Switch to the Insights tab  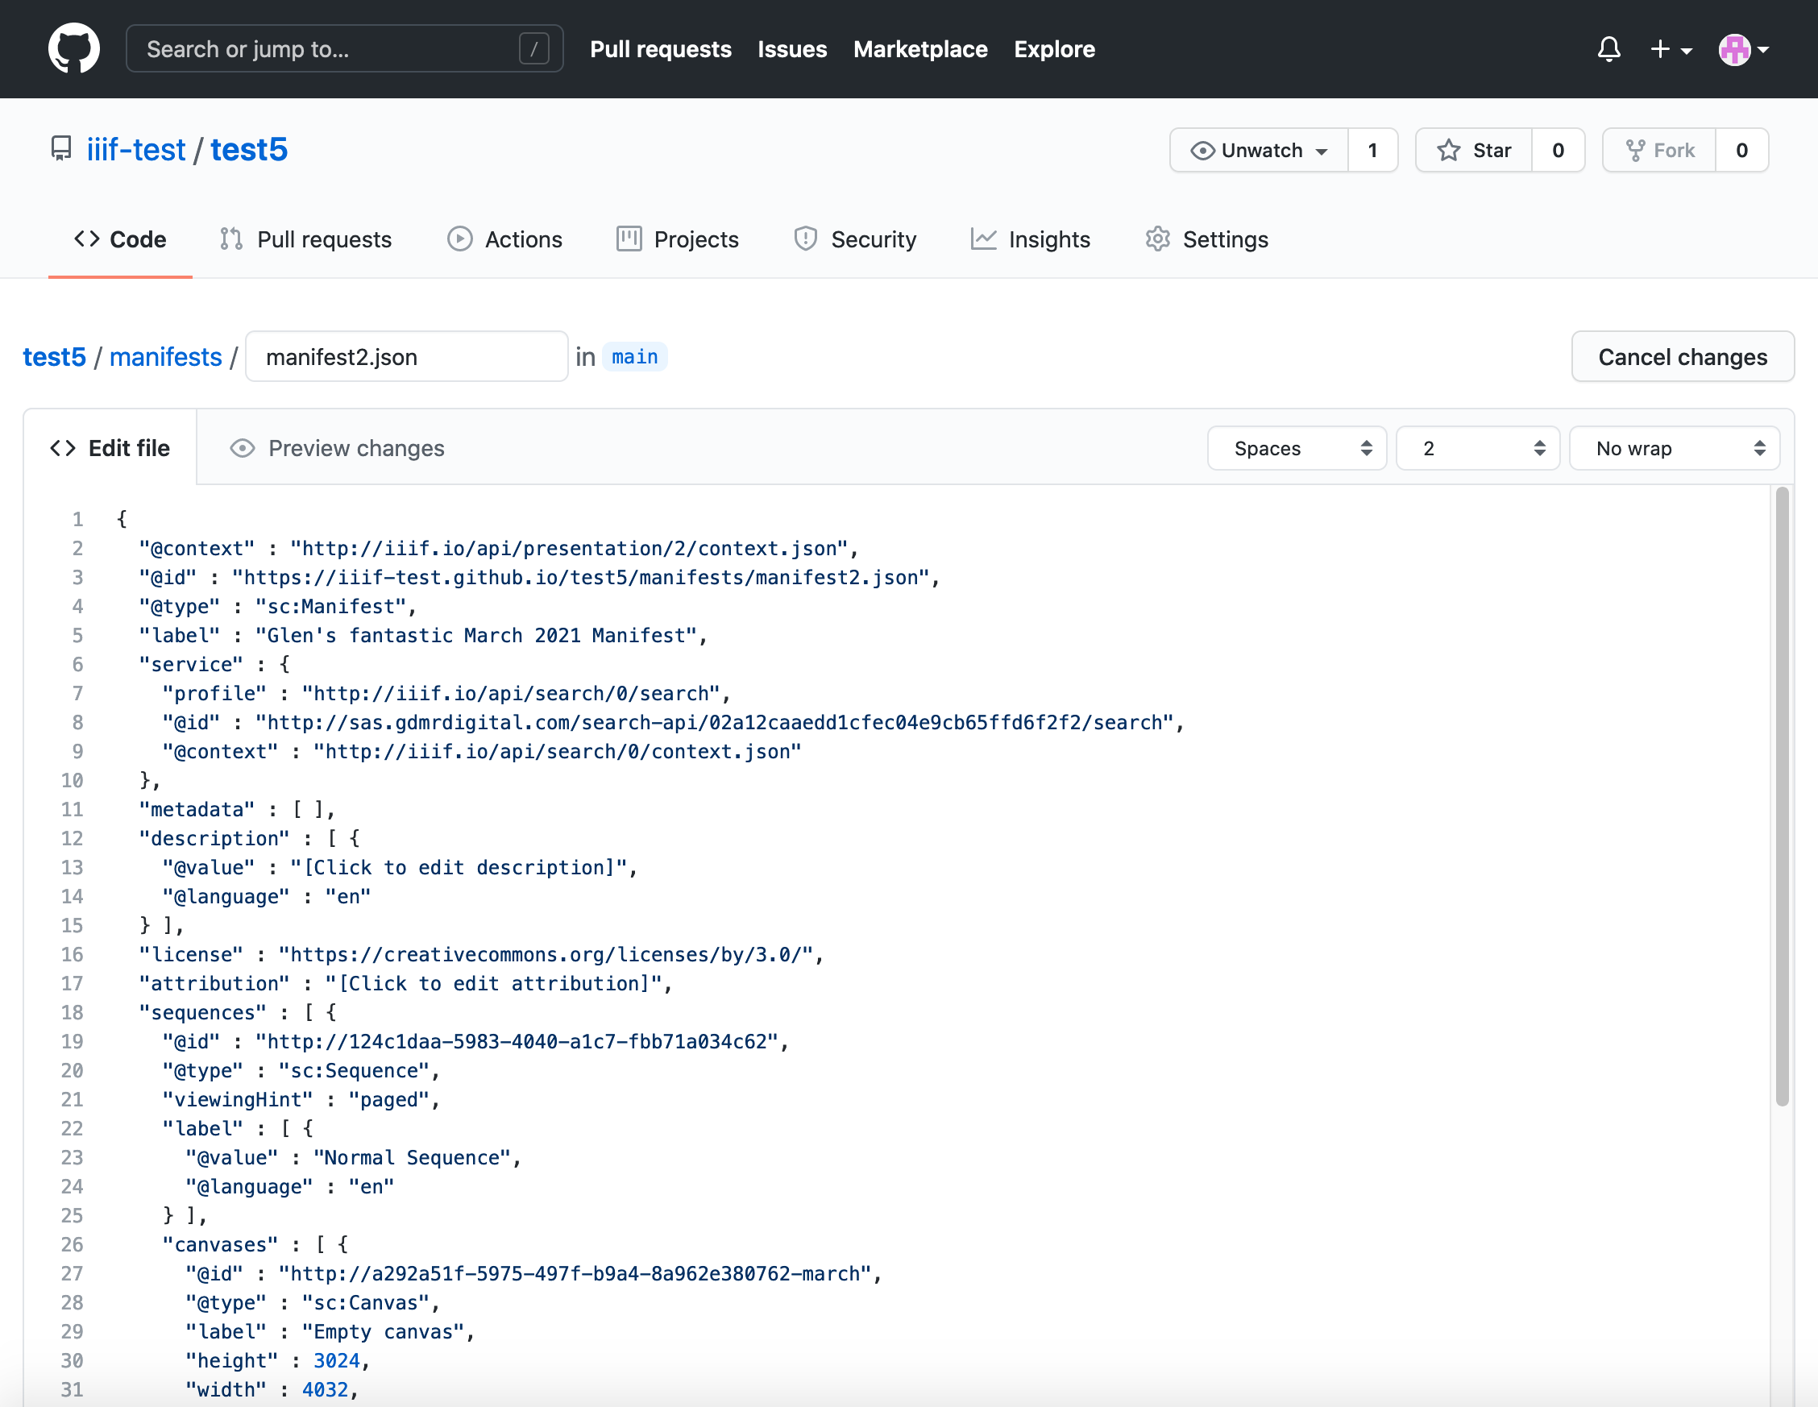pos(1031,239)
